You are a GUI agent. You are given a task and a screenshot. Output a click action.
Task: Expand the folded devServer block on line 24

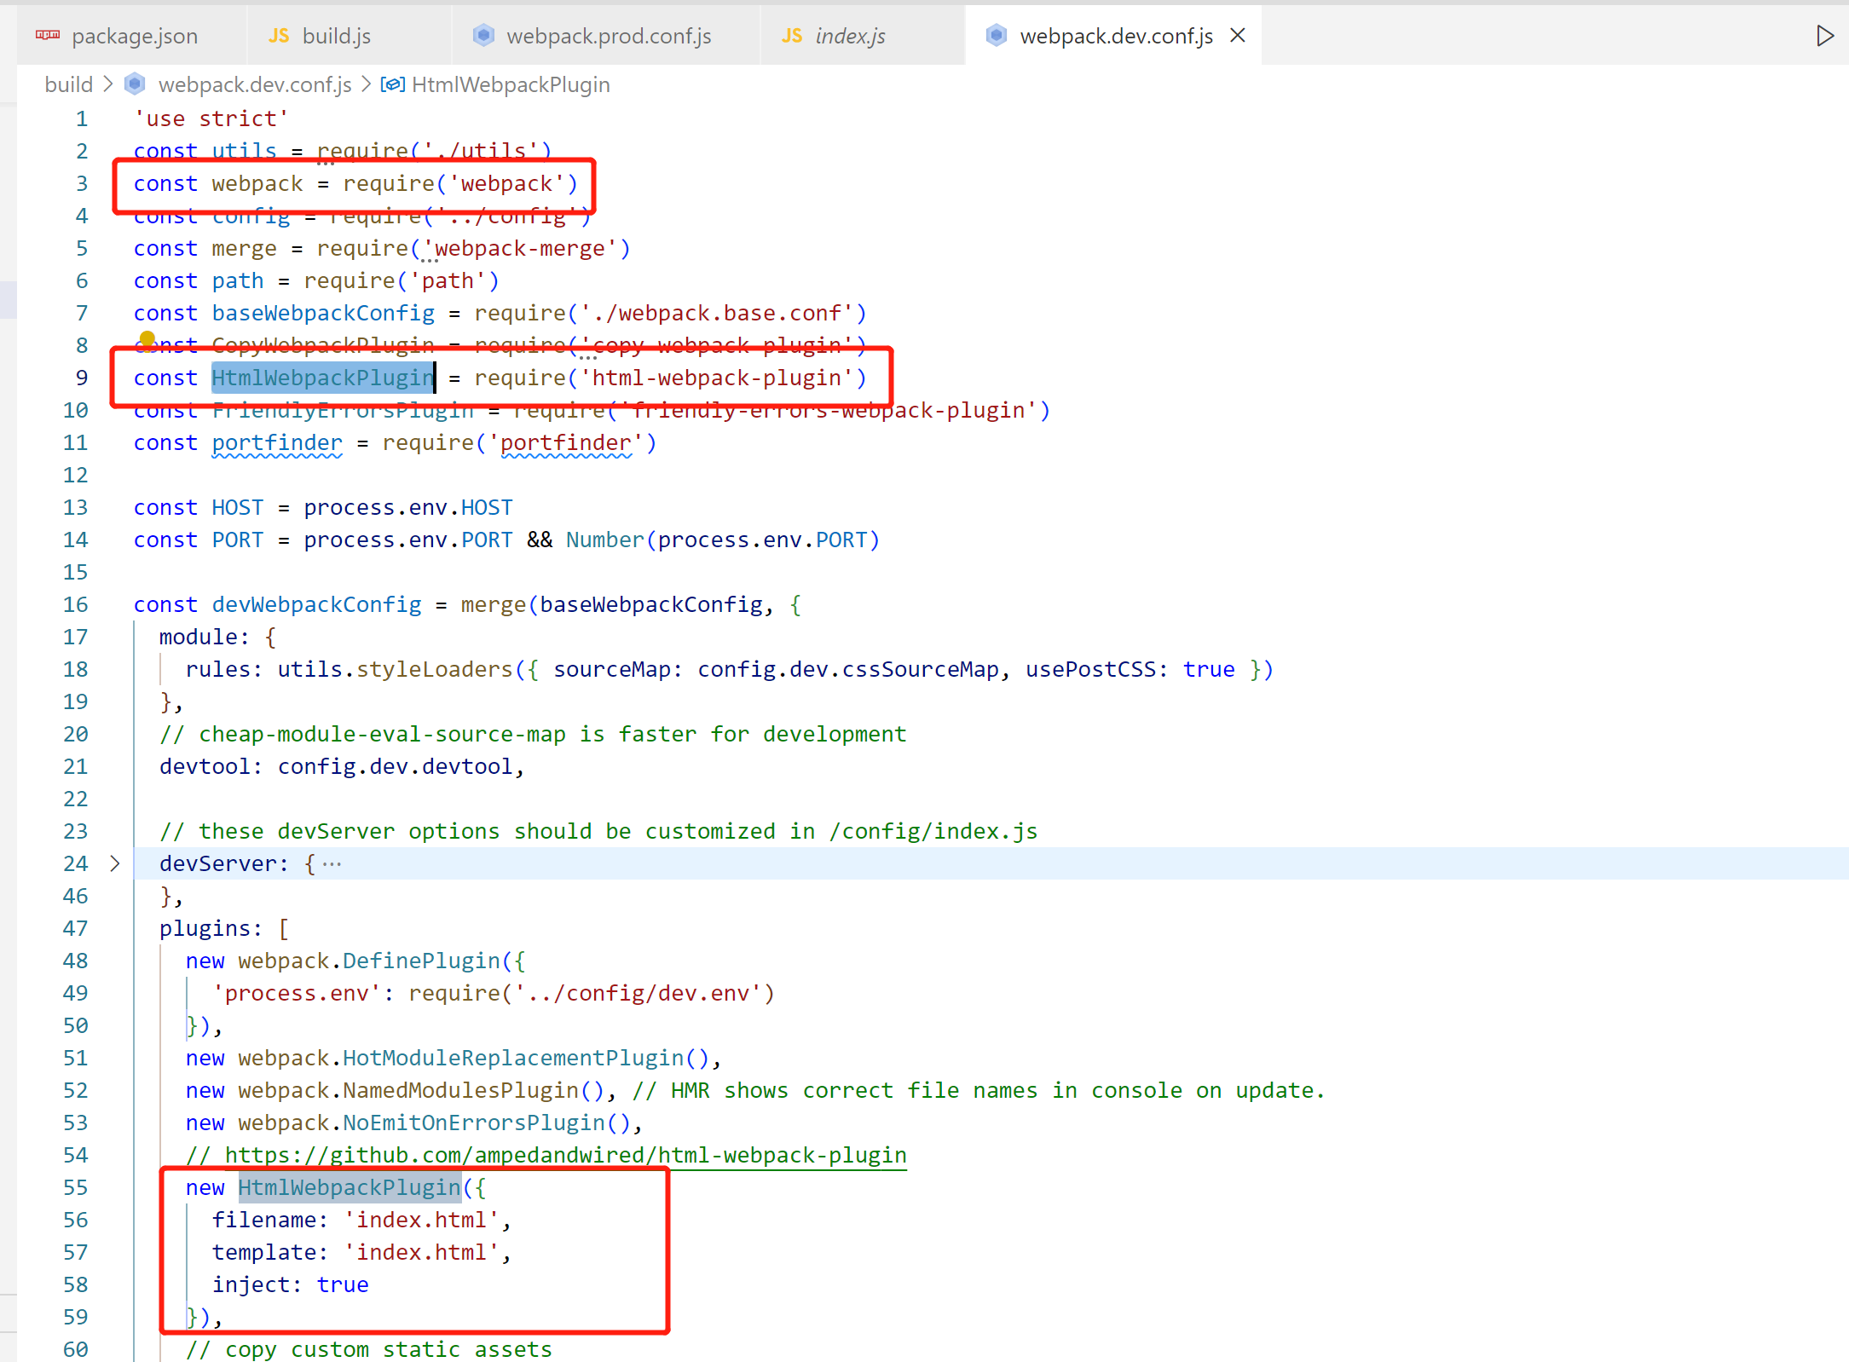coord(115,863)
